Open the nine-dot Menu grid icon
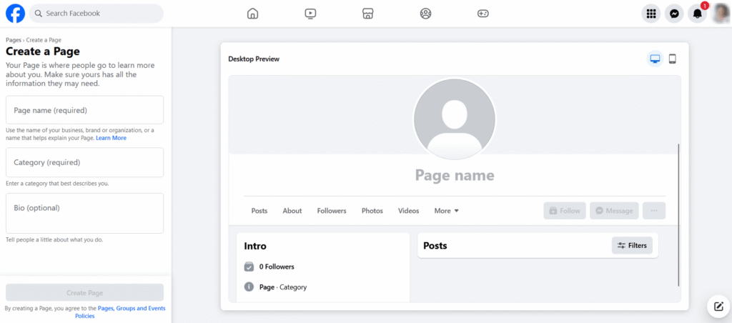This screenshot has width=732, height=323. 651,14
